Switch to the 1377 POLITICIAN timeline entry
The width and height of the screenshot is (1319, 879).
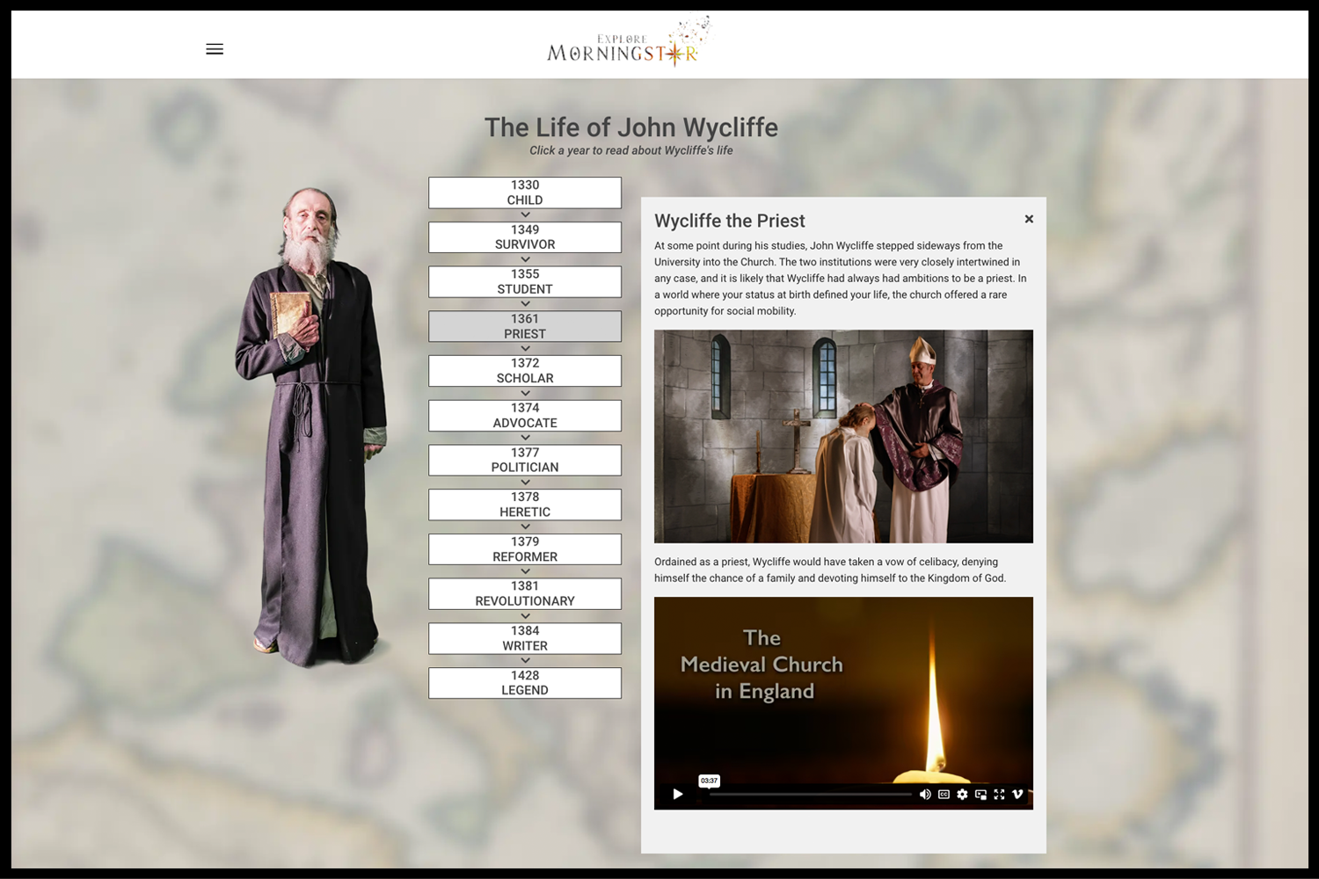pyautogui.click(x=525, y=460)
